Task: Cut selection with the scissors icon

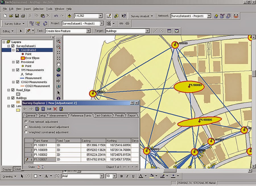Action: [x=30, y=16]
